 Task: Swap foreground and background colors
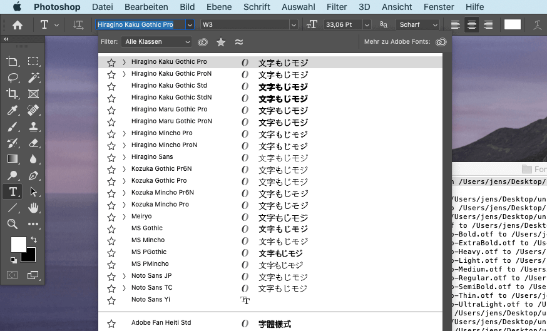34,240
